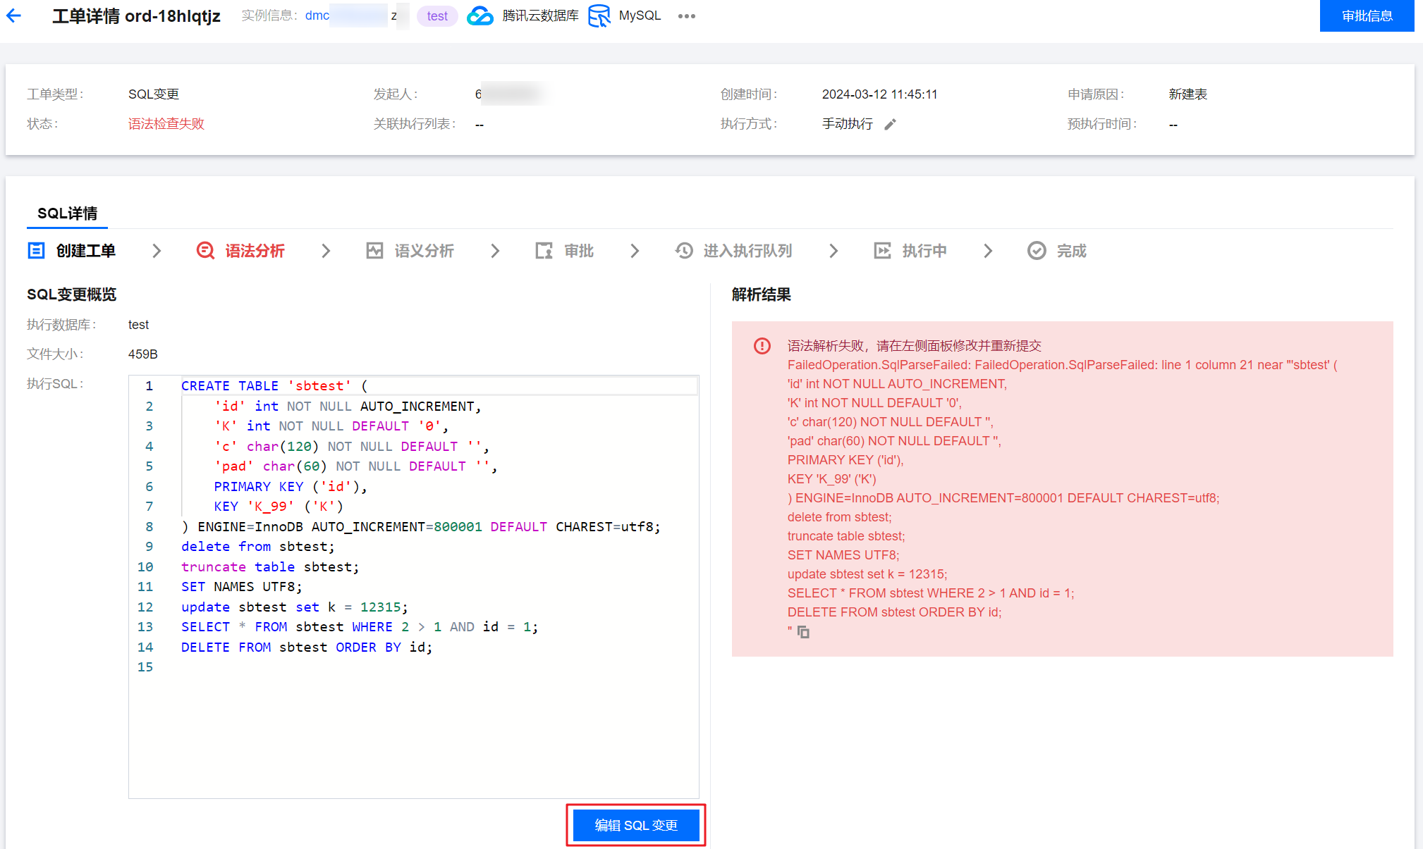1423x849 pixels.
Task: Edit execution method with the pencil icon
Action: click(890, 124)
